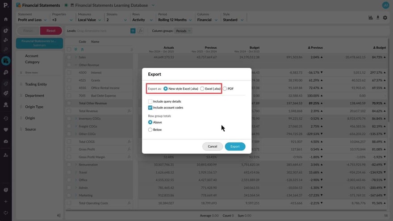Viewport: 393px width, 221px height.
Task: Click the history clock sidebar icon
Action: click(6, 118)
